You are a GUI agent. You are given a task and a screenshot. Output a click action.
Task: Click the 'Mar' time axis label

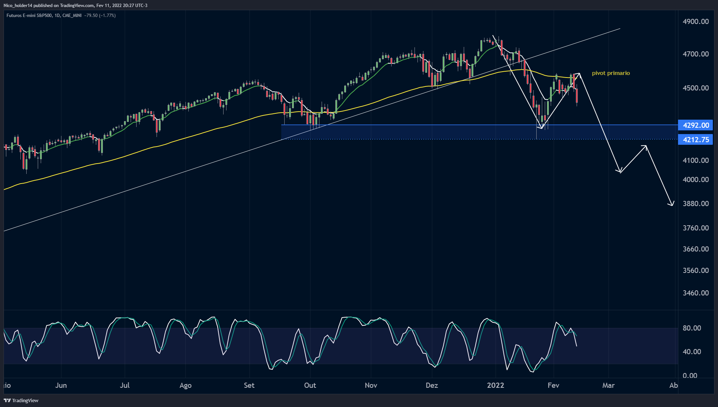point(608,385)
